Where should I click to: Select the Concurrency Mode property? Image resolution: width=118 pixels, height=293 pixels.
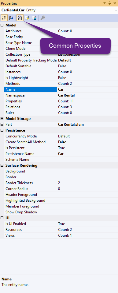click(31, 136)
